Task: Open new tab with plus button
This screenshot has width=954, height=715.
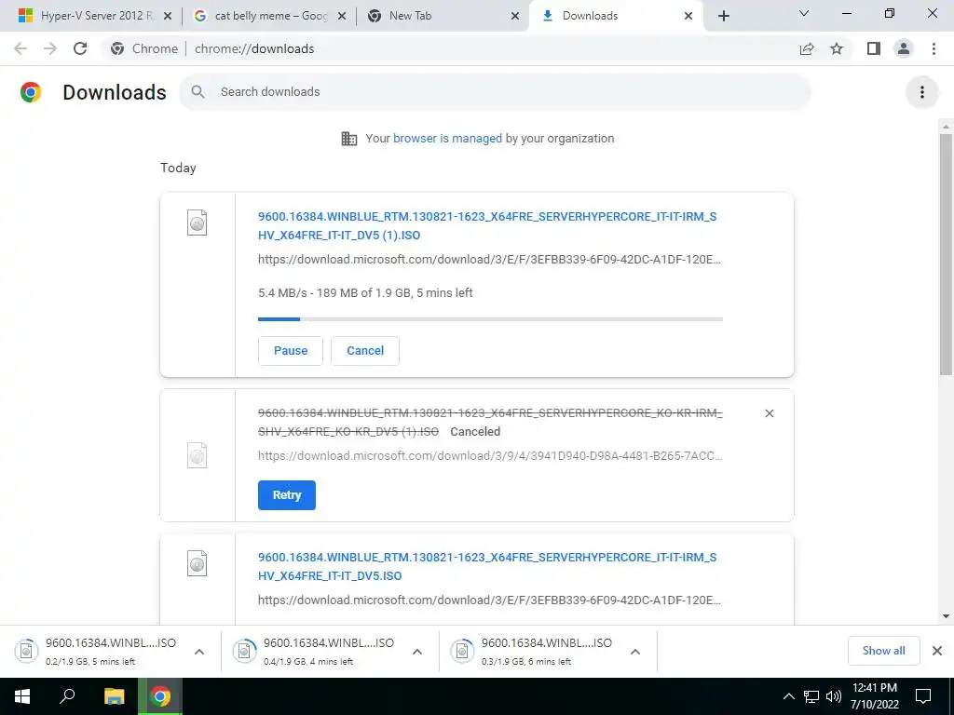Action: pyautogui.click(x=723, y=16)
